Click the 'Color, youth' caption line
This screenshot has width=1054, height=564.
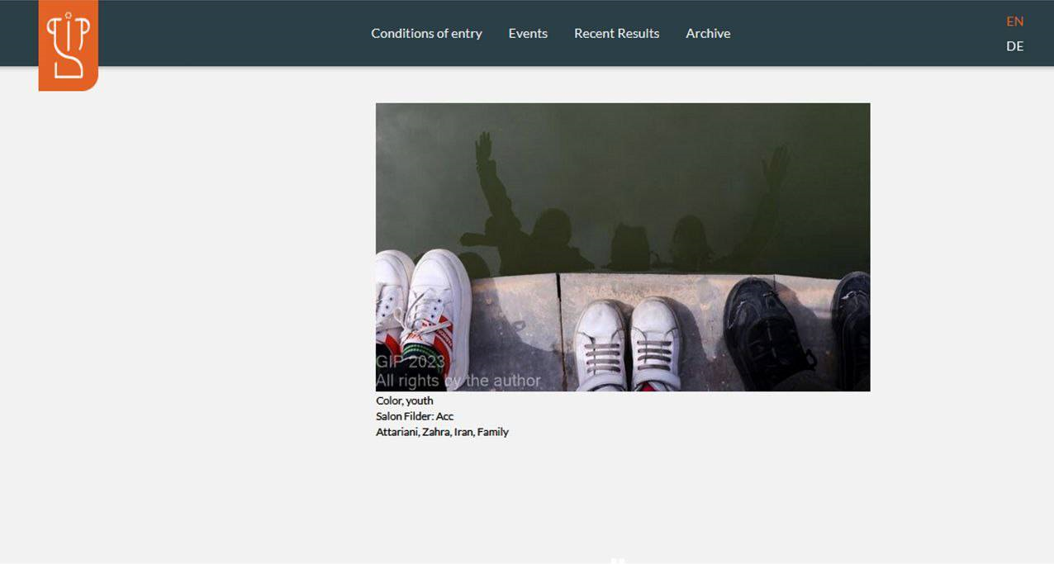click(x=404, y=401)
